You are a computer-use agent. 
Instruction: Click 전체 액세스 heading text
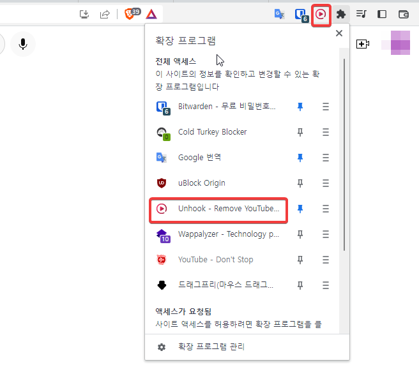[176, 62]
